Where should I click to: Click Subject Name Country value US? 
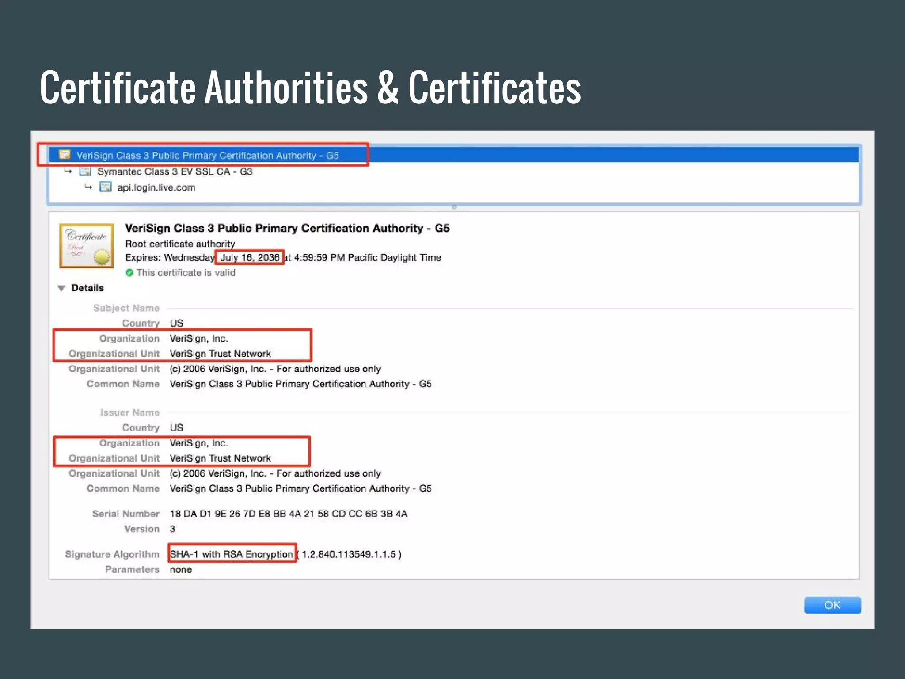[x=176, y=323]
